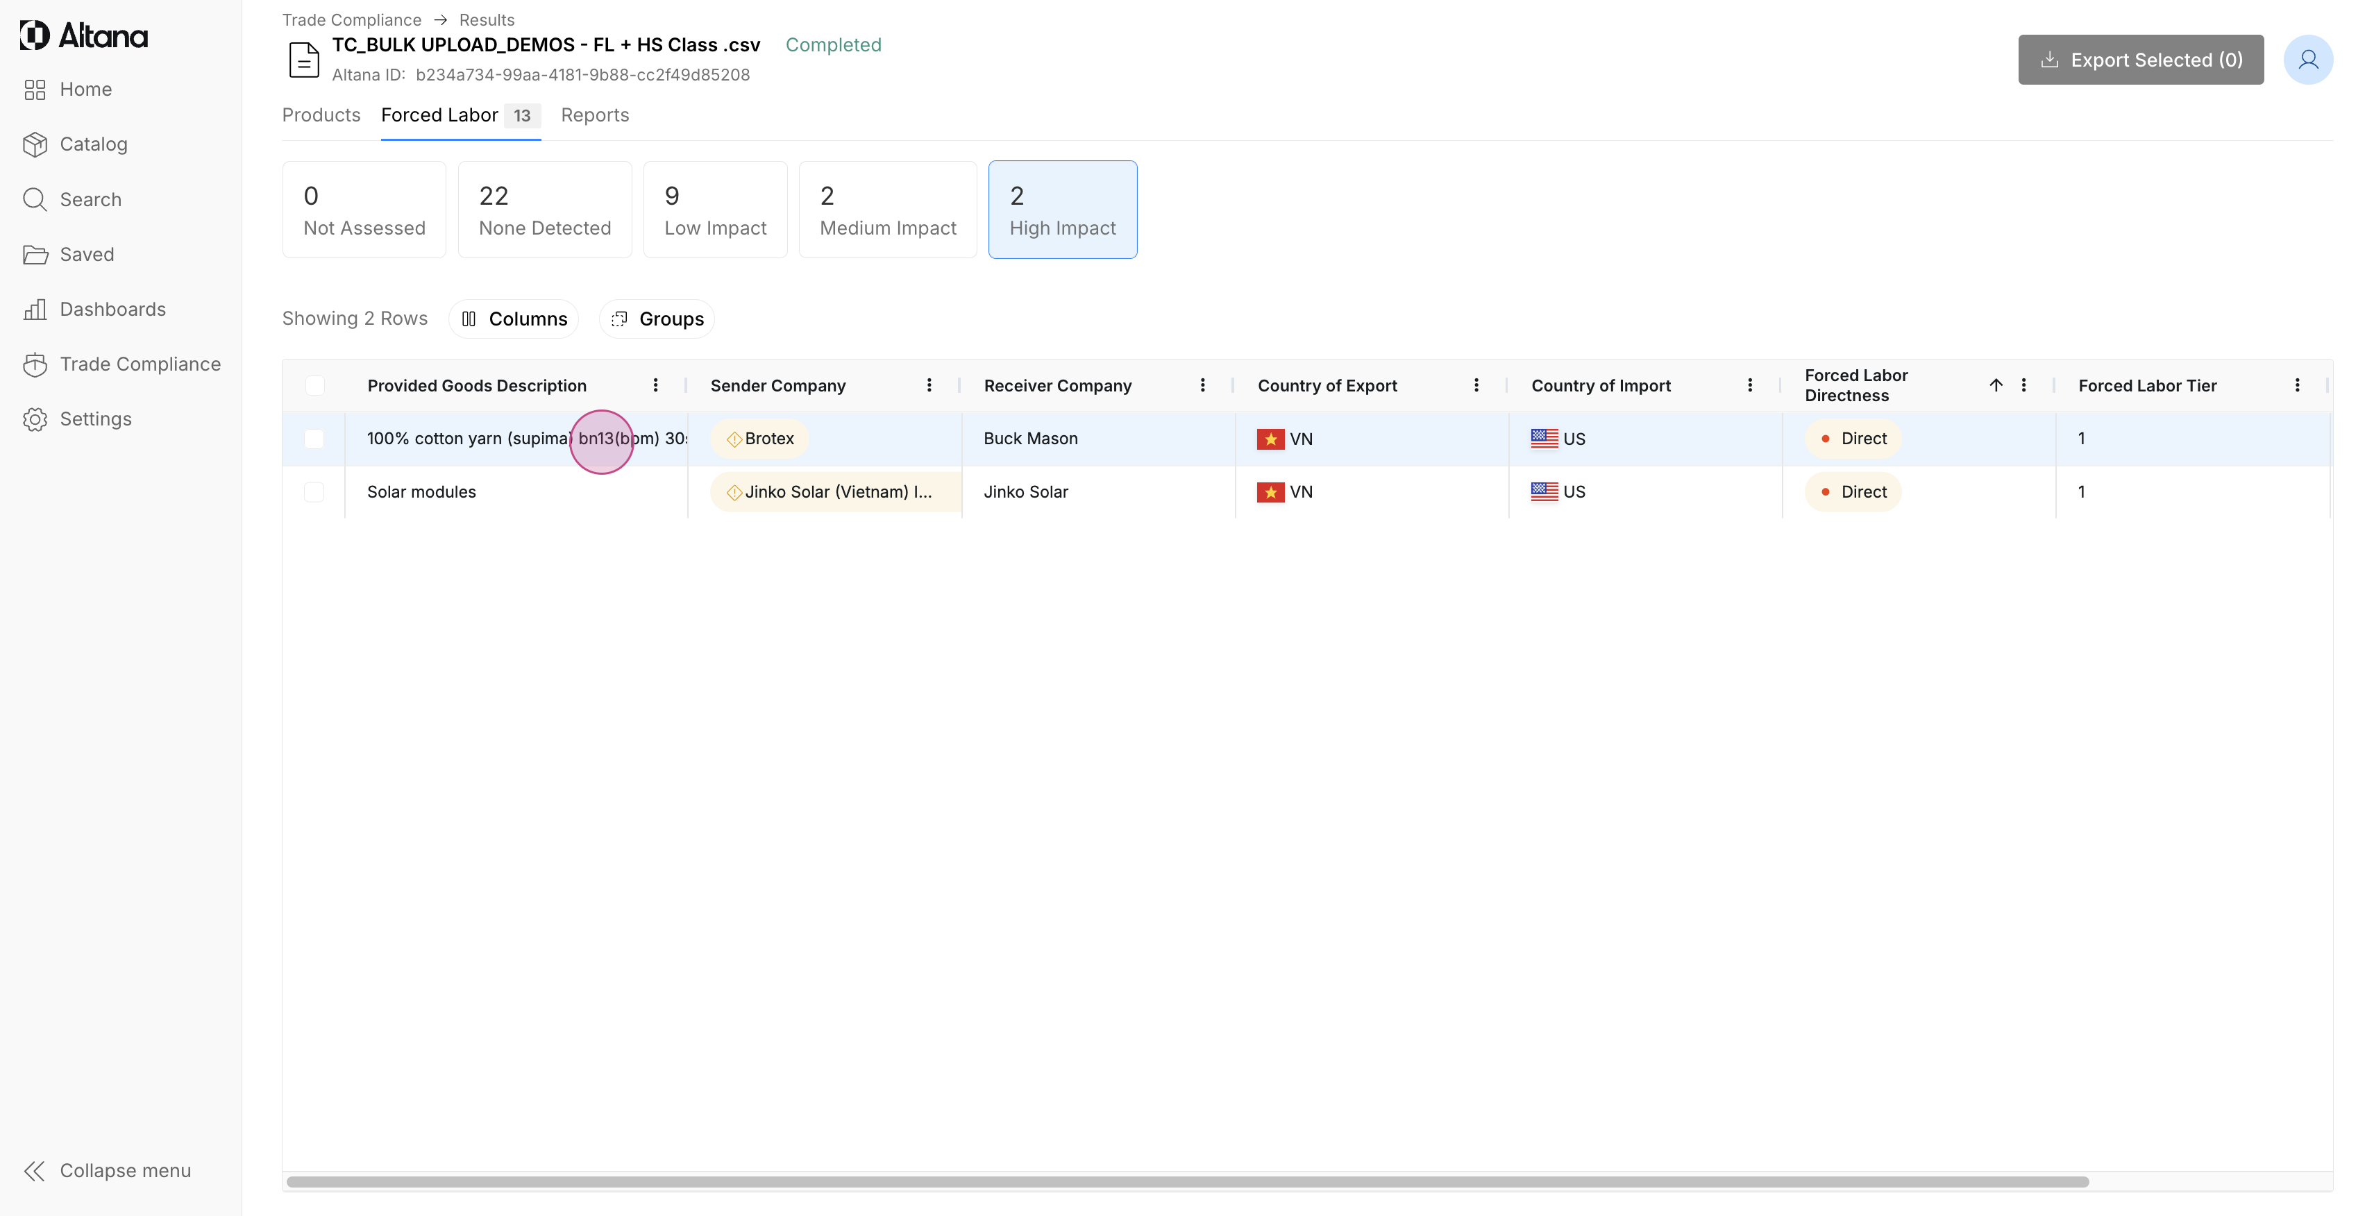Open the Columns button
This screenshot has width=2374, height=1216.
(513, 319)
